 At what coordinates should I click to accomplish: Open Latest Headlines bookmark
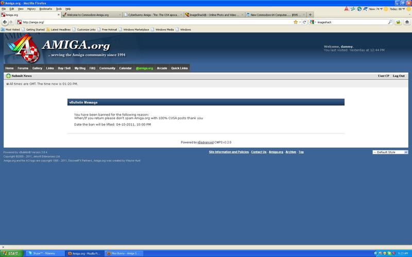click(58, 30)
